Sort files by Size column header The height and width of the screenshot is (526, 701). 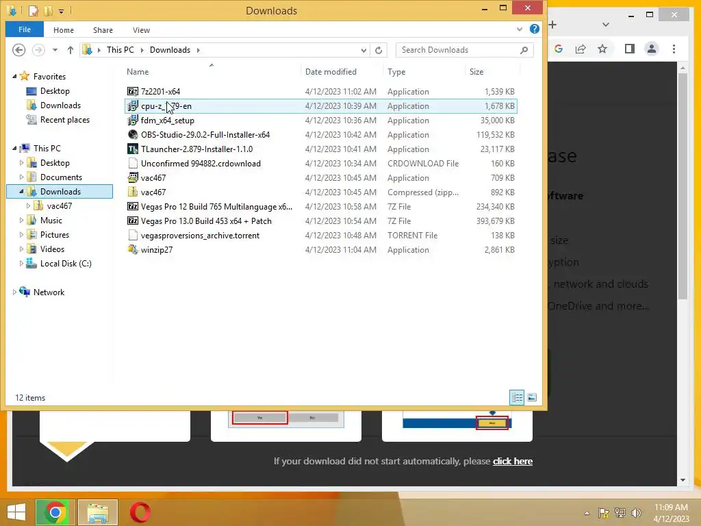(476, 71)
